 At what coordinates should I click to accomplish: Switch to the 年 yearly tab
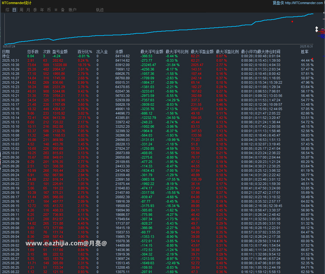click(42, 10)
